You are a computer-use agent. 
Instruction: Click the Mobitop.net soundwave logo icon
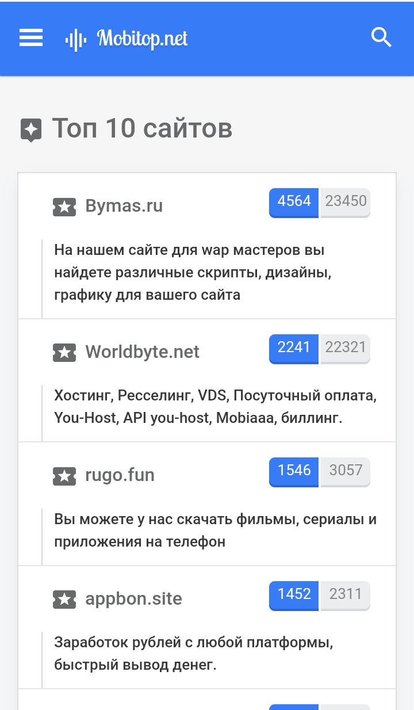click(75, 40)
